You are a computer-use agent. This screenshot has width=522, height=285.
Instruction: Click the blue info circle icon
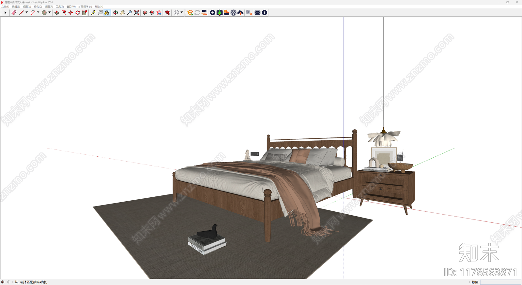click(265, 13)
